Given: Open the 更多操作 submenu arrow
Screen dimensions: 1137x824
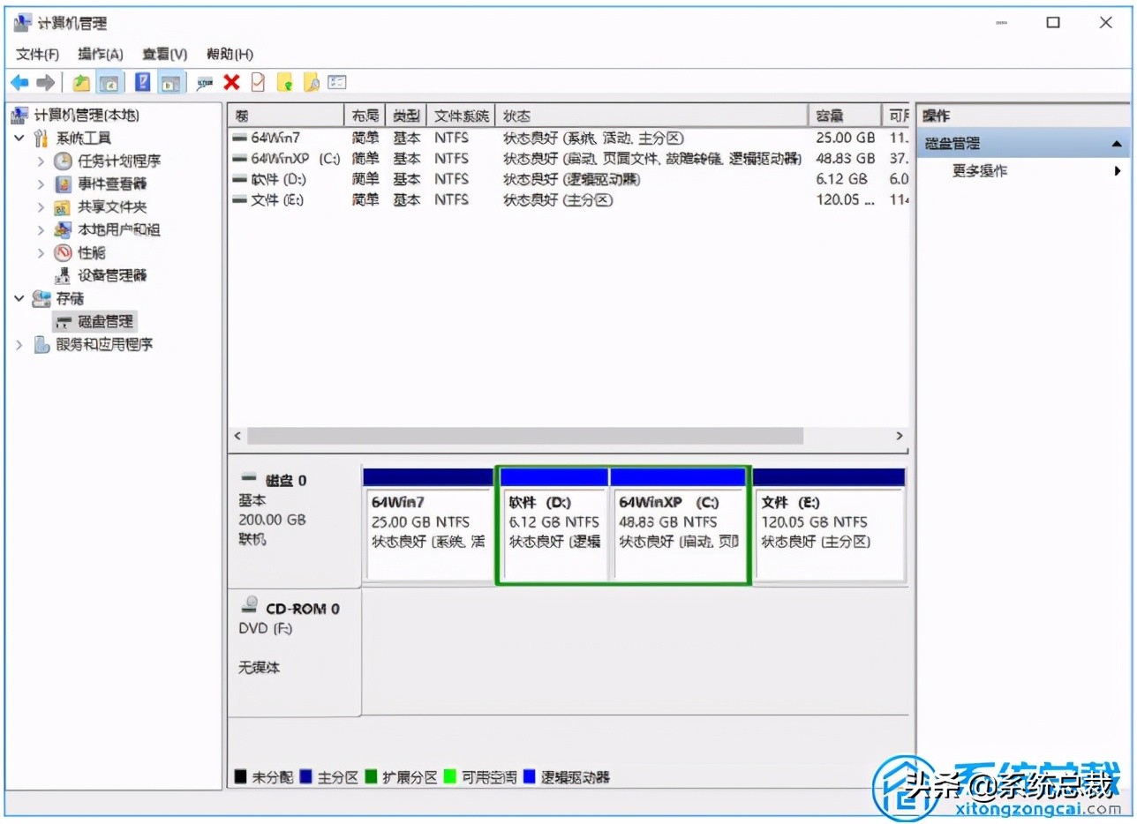Looking at the screenshot, I should click(1119, 170).
